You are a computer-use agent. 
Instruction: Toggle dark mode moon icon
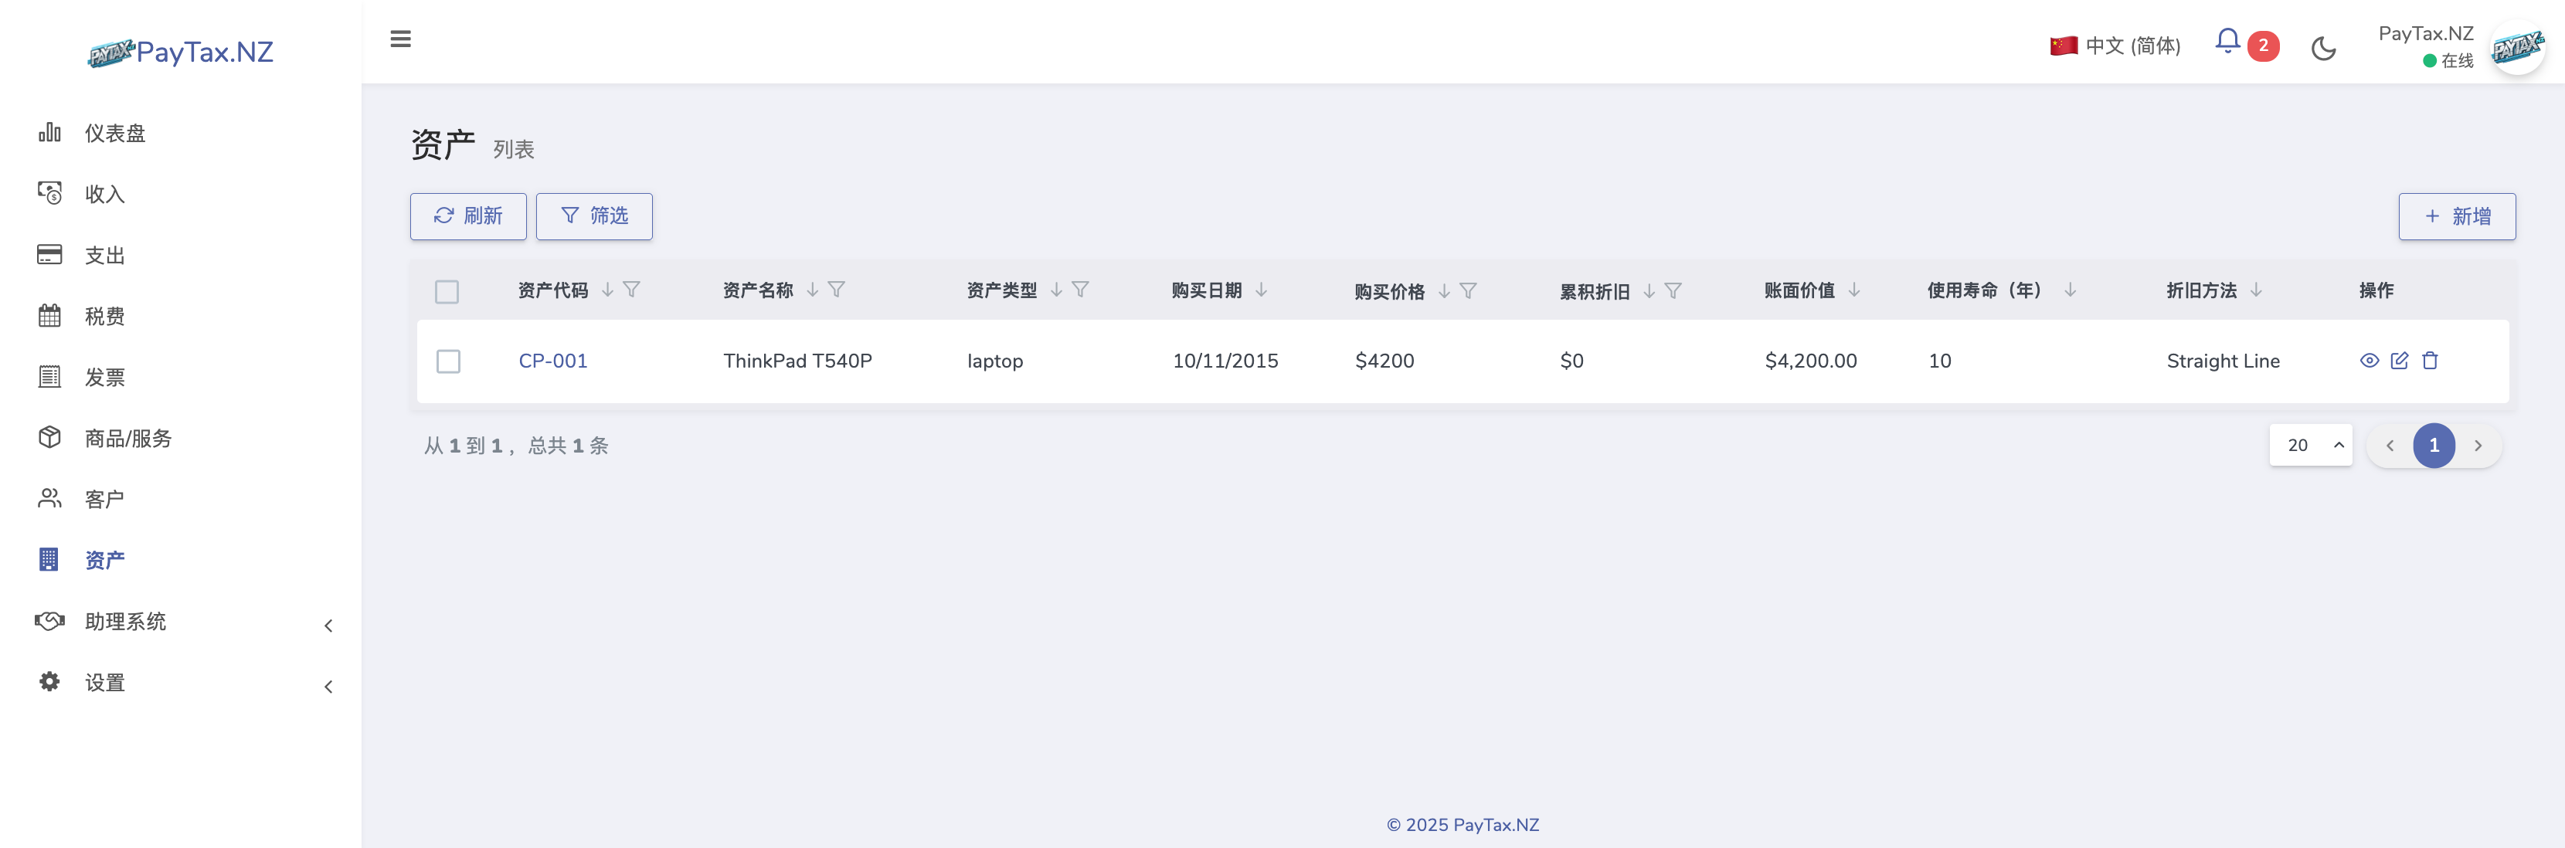click(2323, 48)
